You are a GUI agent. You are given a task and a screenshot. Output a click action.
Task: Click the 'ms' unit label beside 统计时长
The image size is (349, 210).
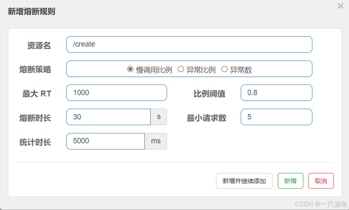point(156,141)
